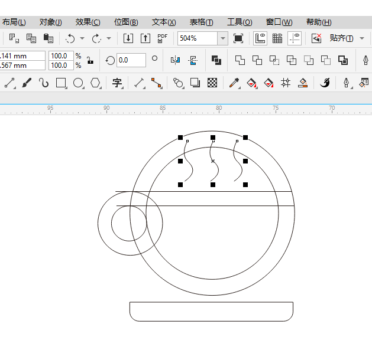
Task: Toggle show grid button
Action: coord(277,38)
